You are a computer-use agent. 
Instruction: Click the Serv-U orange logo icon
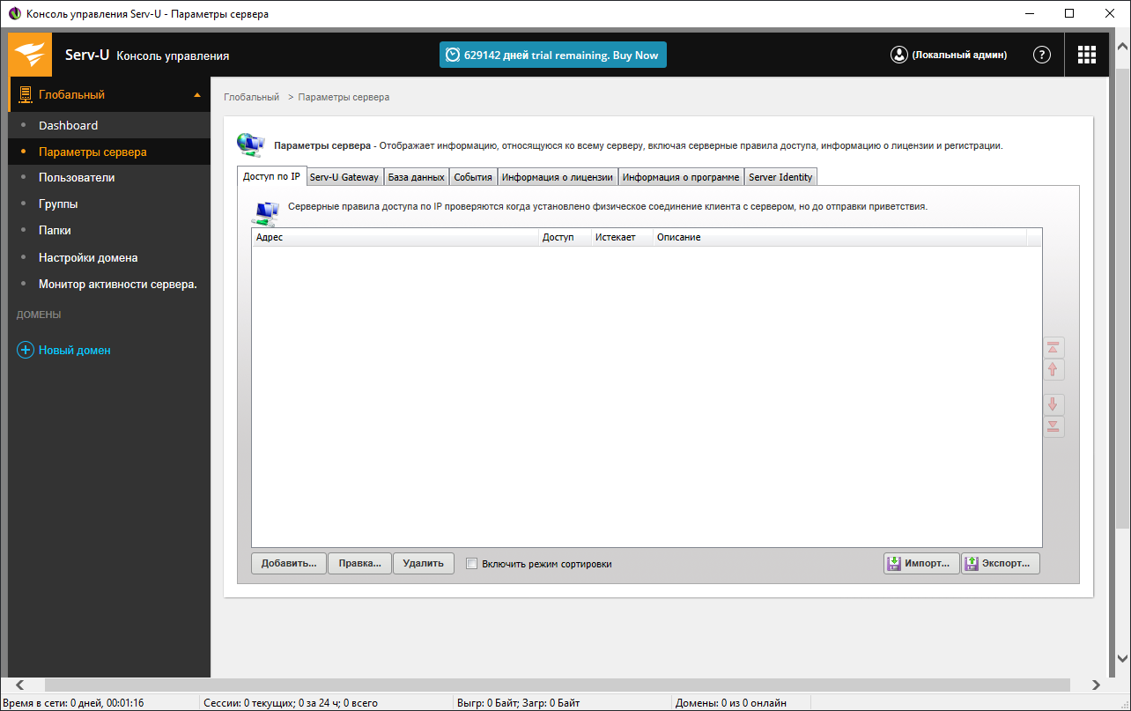[30, 55]
